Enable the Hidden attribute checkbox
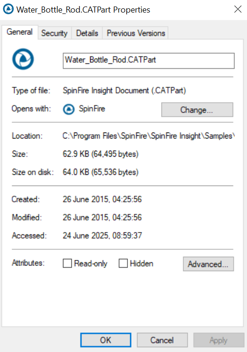 click(123, 263)
